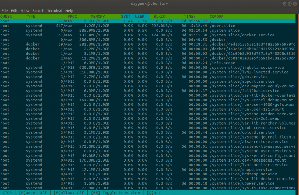Select the /docker cgroup row
Viewport: 299px width, 195px height.
tap(117, 40)
